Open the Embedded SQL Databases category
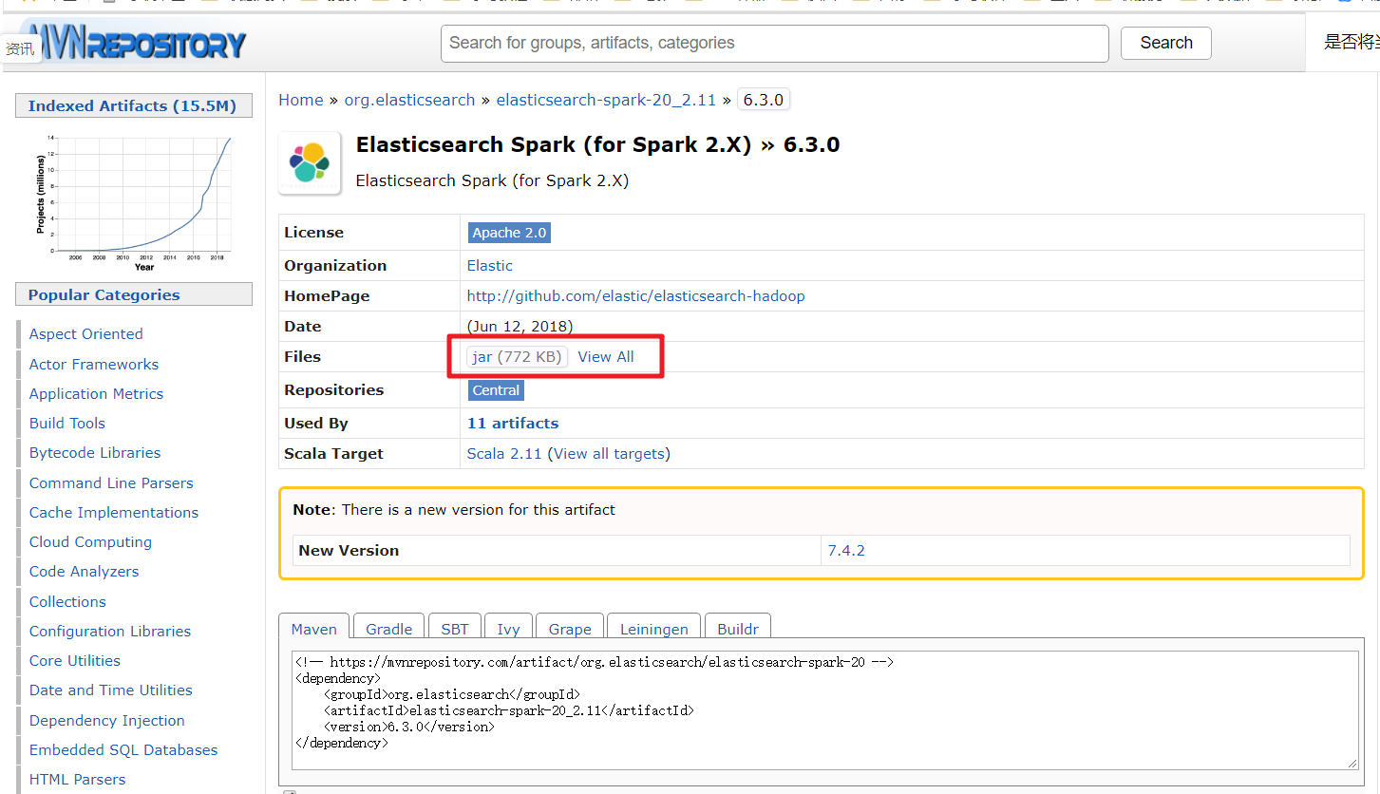The width and height of the screenshot is (1380, 794). click(x=123, y=750)
